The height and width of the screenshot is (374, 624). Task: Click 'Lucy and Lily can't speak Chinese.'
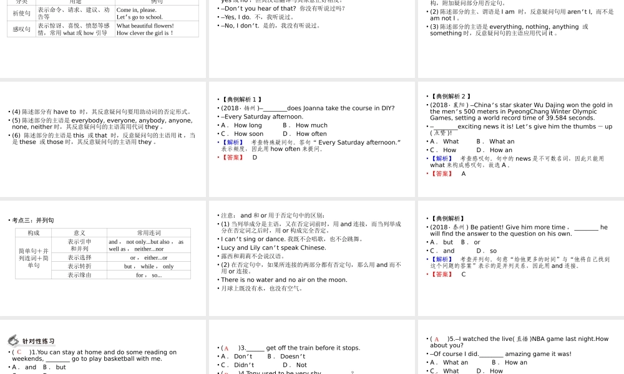(273, 247)
